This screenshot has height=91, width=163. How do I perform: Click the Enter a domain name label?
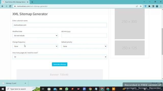pyautogui.click(x=20, y=21)
